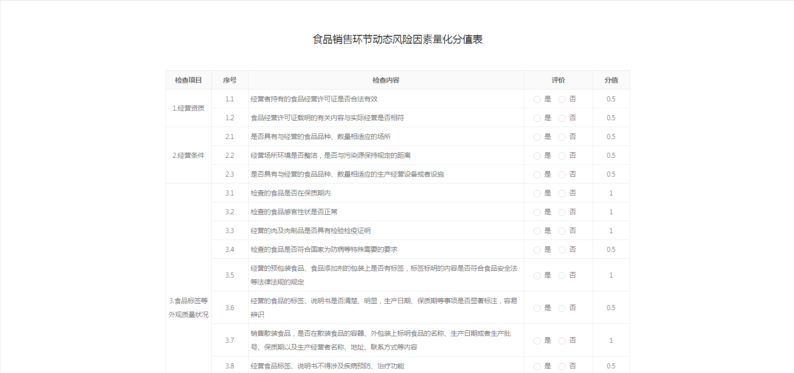Screen dimensions: 794x373
Task: Click the page title 食品销售环节动态风险因素量化分值表
Action: 397,39
